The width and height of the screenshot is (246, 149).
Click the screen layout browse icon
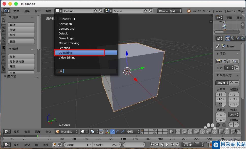click(x=58, y=11)
